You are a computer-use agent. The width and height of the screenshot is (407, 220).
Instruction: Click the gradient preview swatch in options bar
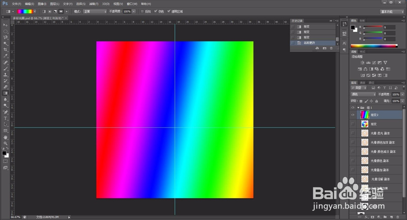[x=25, y=11]
